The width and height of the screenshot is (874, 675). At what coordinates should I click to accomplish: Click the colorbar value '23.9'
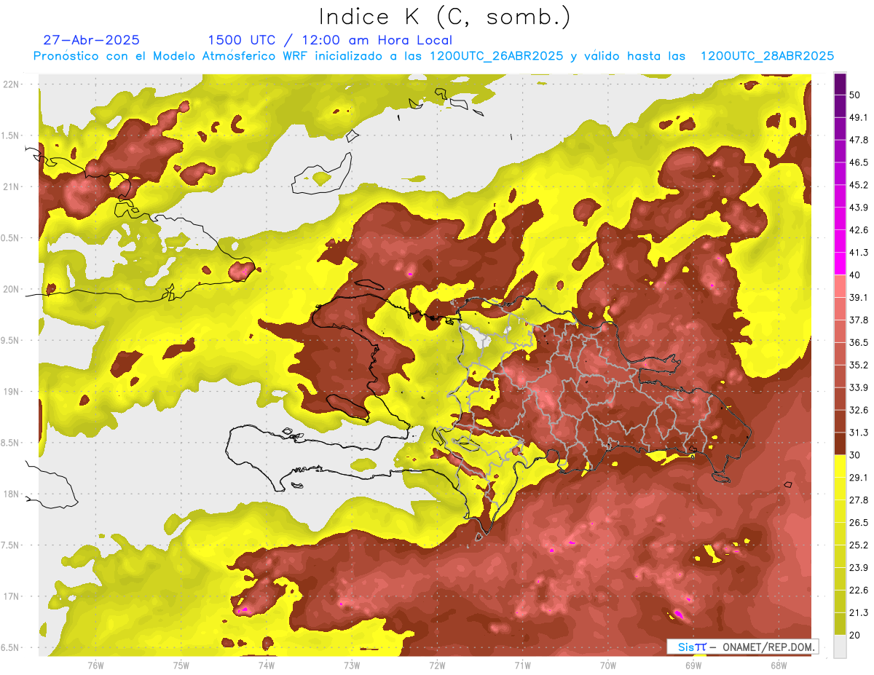coord(859,568)
